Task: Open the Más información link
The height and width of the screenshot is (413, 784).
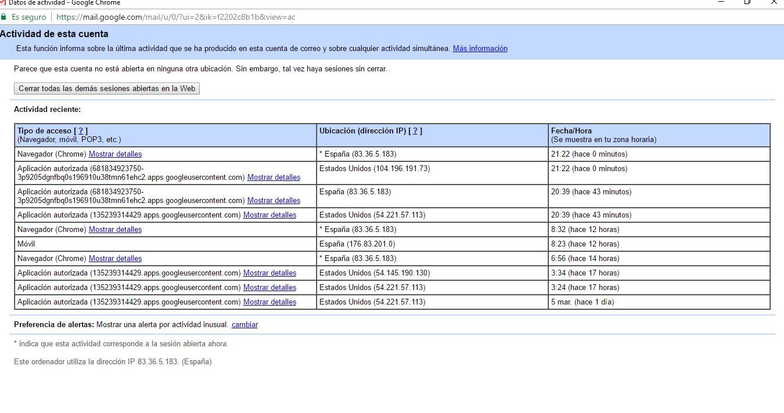Action: 480,49
